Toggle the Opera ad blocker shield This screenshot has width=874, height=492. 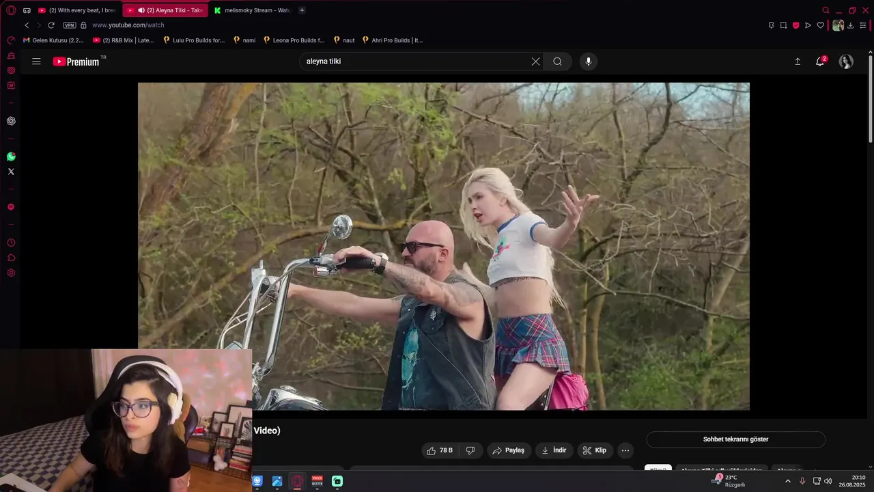coord(795,25)
